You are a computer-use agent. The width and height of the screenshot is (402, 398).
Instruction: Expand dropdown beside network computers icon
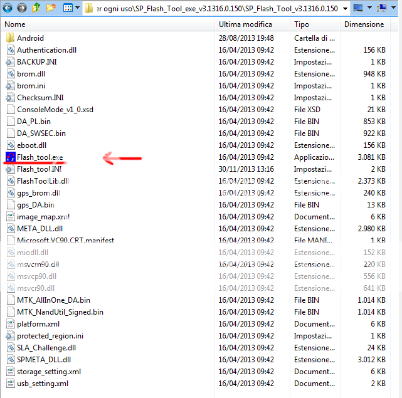393,8
